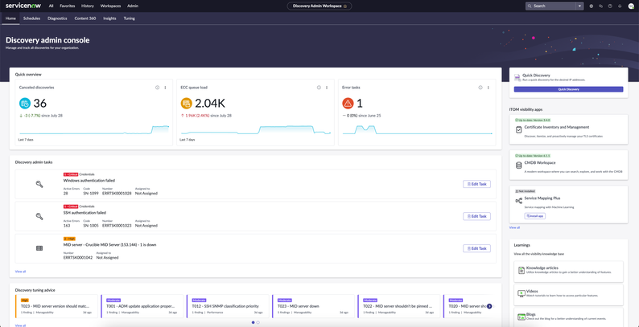This screenshot has height=327, width=639.
Task: Expand the search options dropdown arrow
Action: (579, 6)
